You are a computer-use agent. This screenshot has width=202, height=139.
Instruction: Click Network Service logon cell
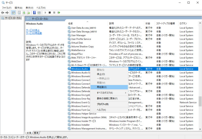pyautogui.click(x=188, y=102)
